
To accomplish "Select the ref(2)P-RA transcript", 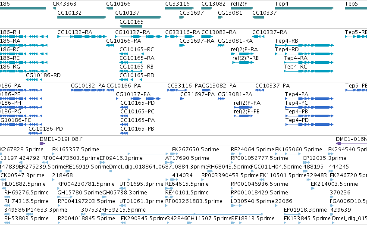I will tap(242, 54).
